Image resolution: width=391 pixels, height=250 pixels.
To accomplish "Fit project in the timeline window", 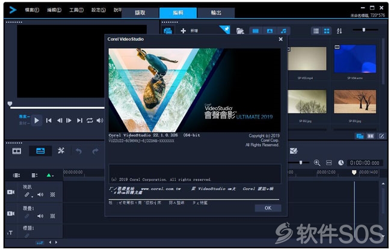I will pyautogui.click(x=329, y=163).
